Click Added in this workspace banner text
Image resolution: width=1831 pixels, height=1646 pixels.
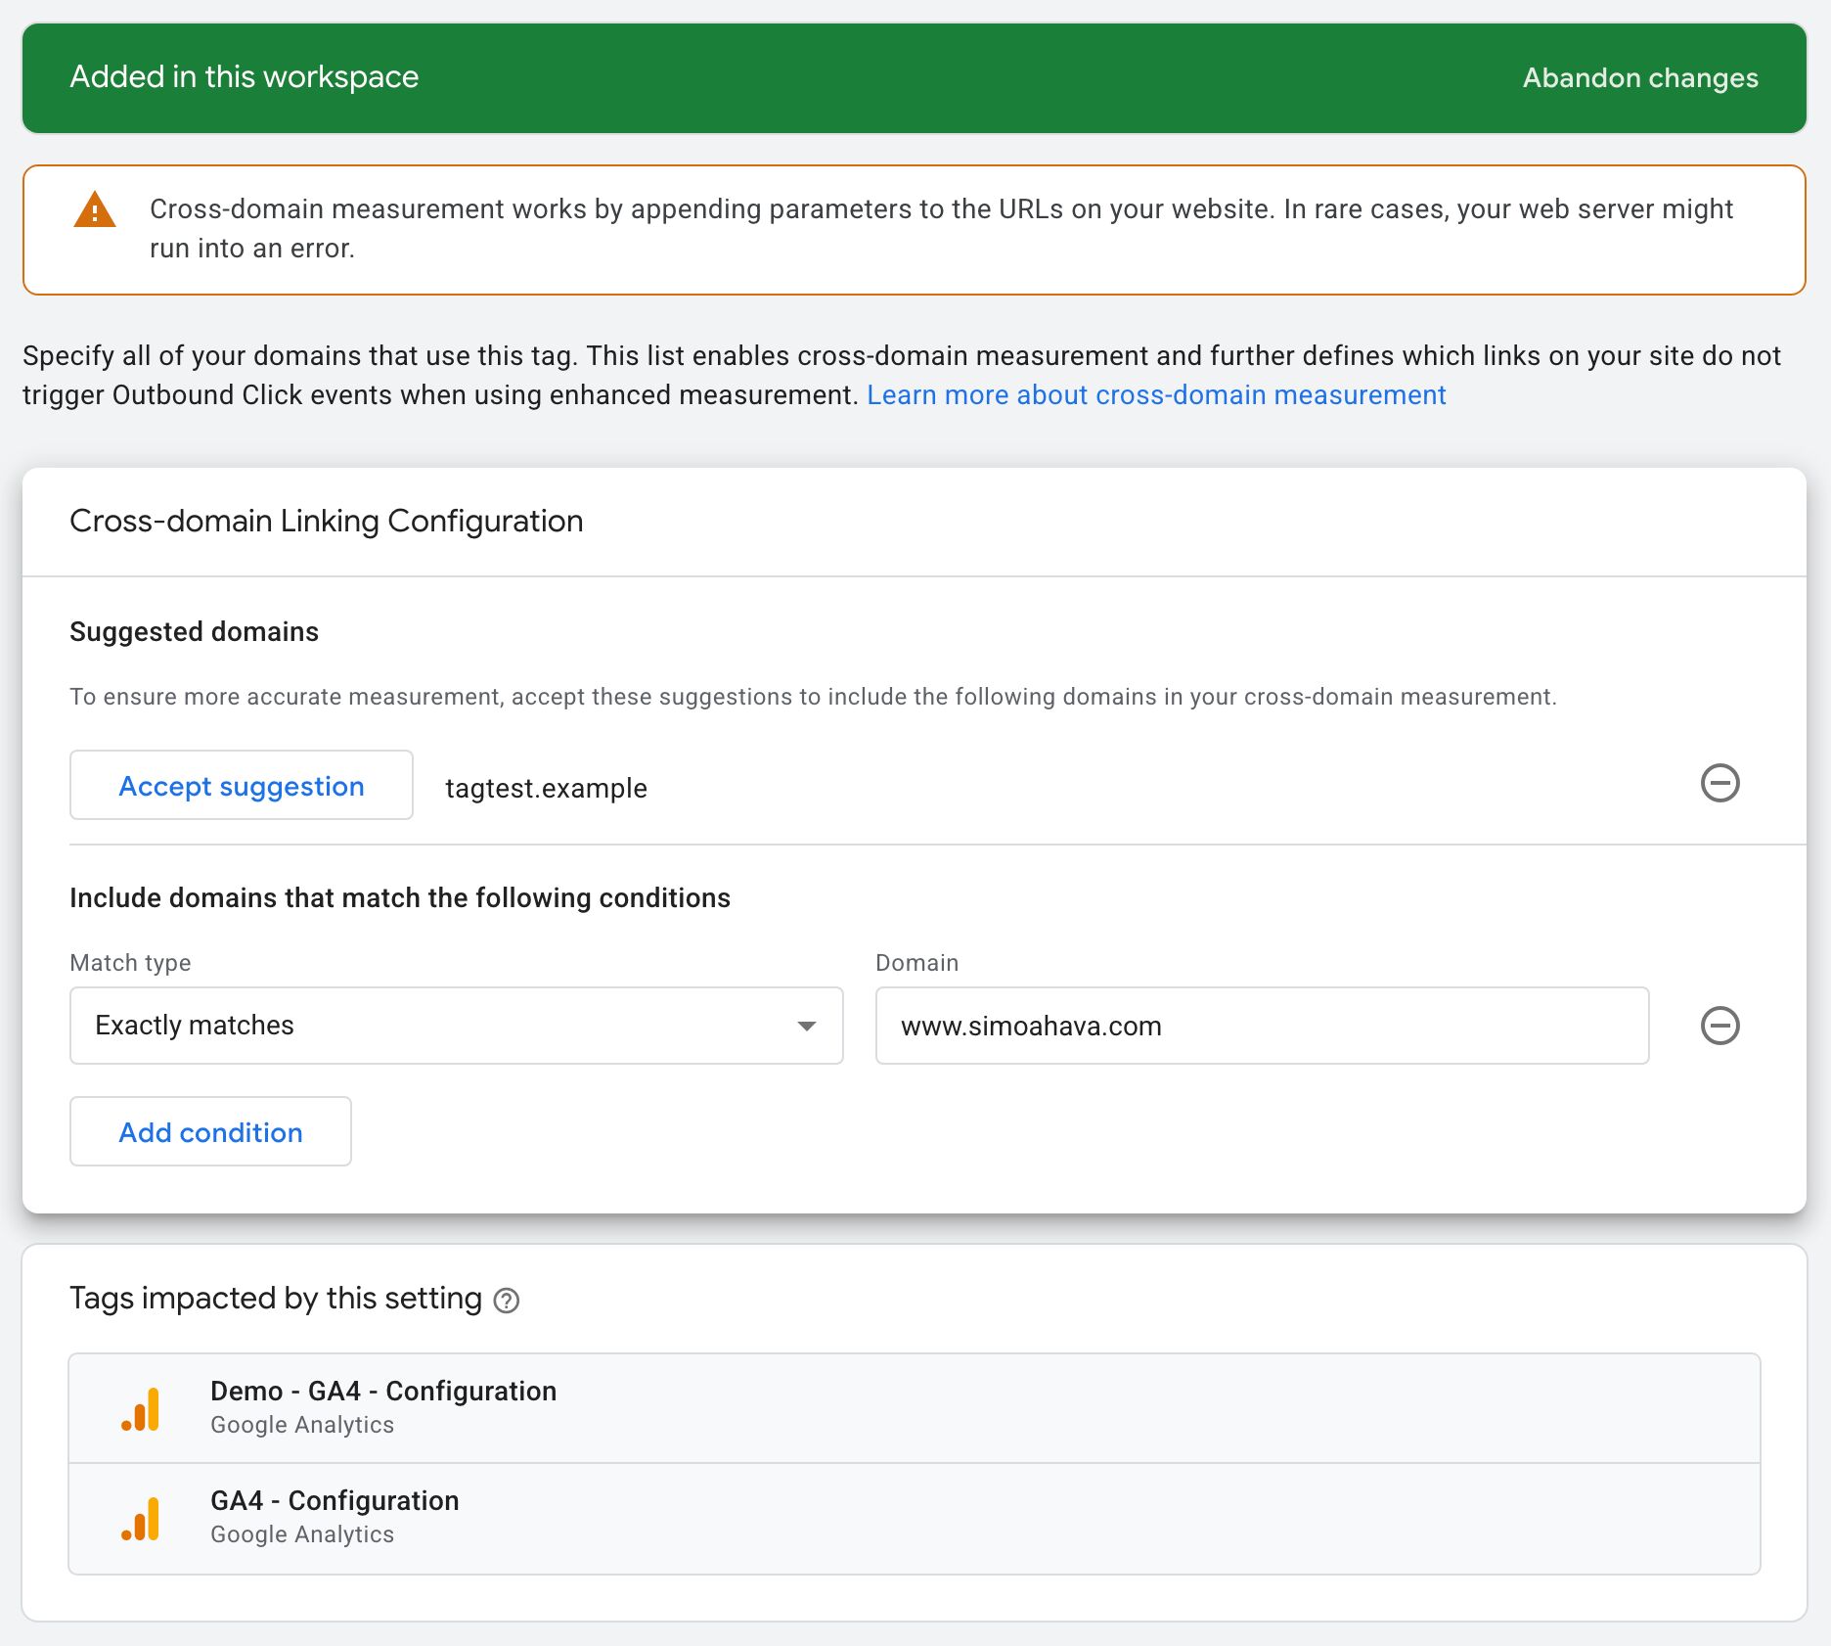245,77
